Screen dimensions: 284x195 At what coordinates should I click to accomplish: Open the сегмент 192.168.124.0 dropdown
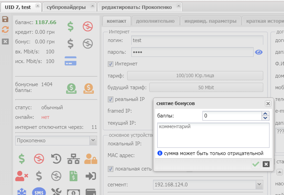point(259,185)
